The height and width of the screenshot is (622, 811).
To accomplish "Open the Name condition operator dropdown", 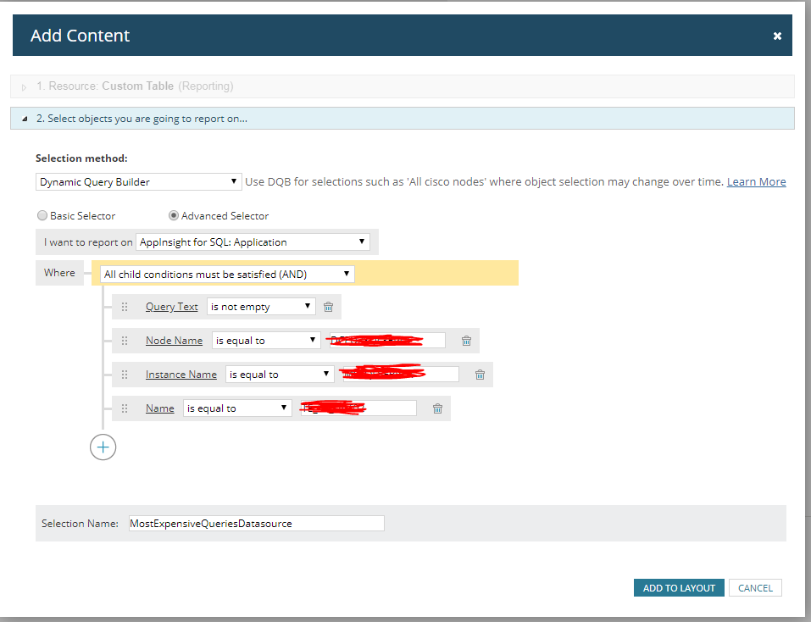I will pyautogui.click(x=237, y=408).
